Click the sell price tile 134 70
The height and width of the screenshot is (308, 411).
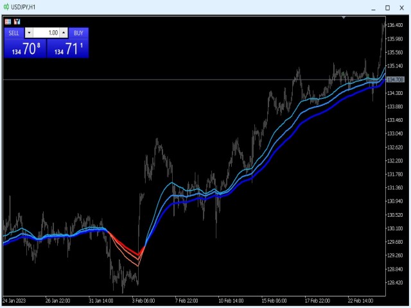[25, 49]
